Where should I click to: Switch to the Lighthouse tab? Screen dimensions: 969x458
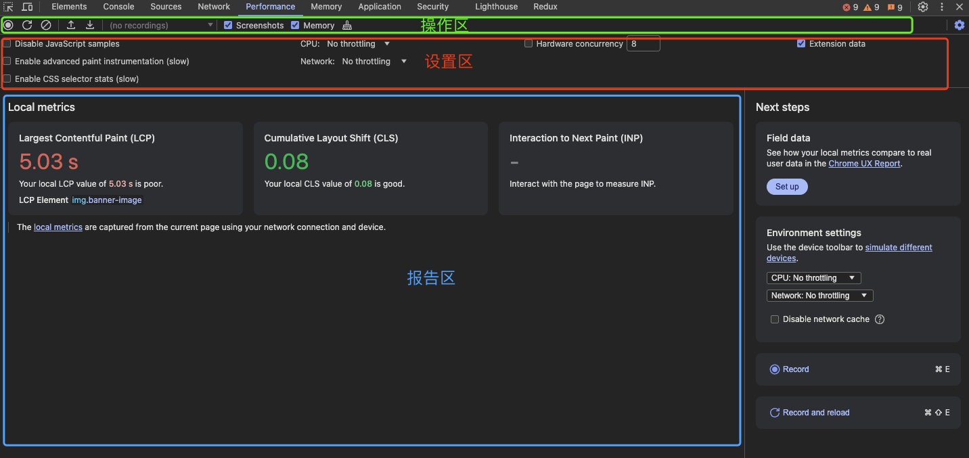[x=496, y=7]
